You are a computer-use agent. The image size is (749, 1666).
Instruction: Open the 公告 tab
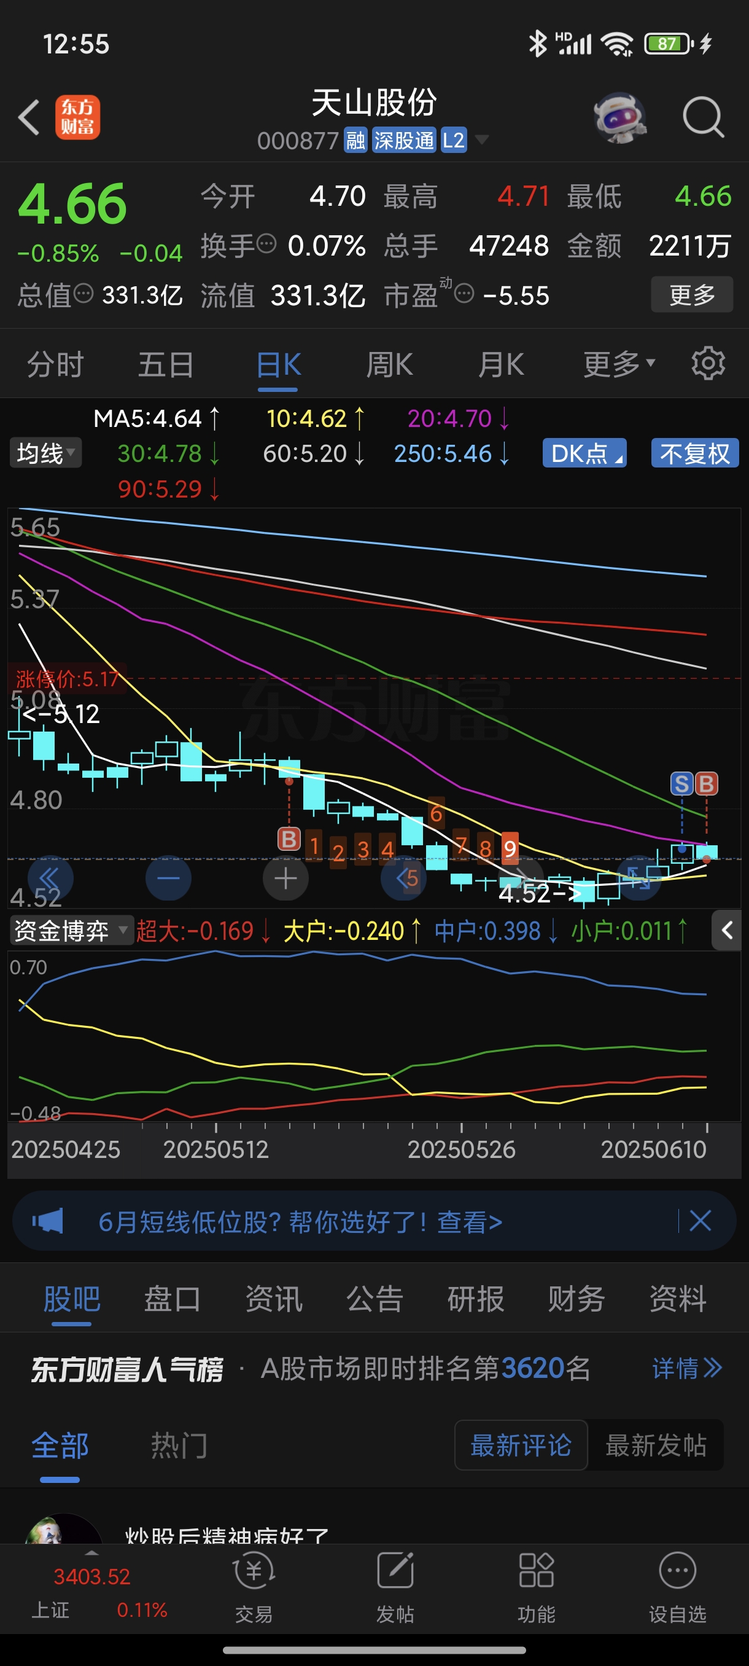[x=375, y=1299]
